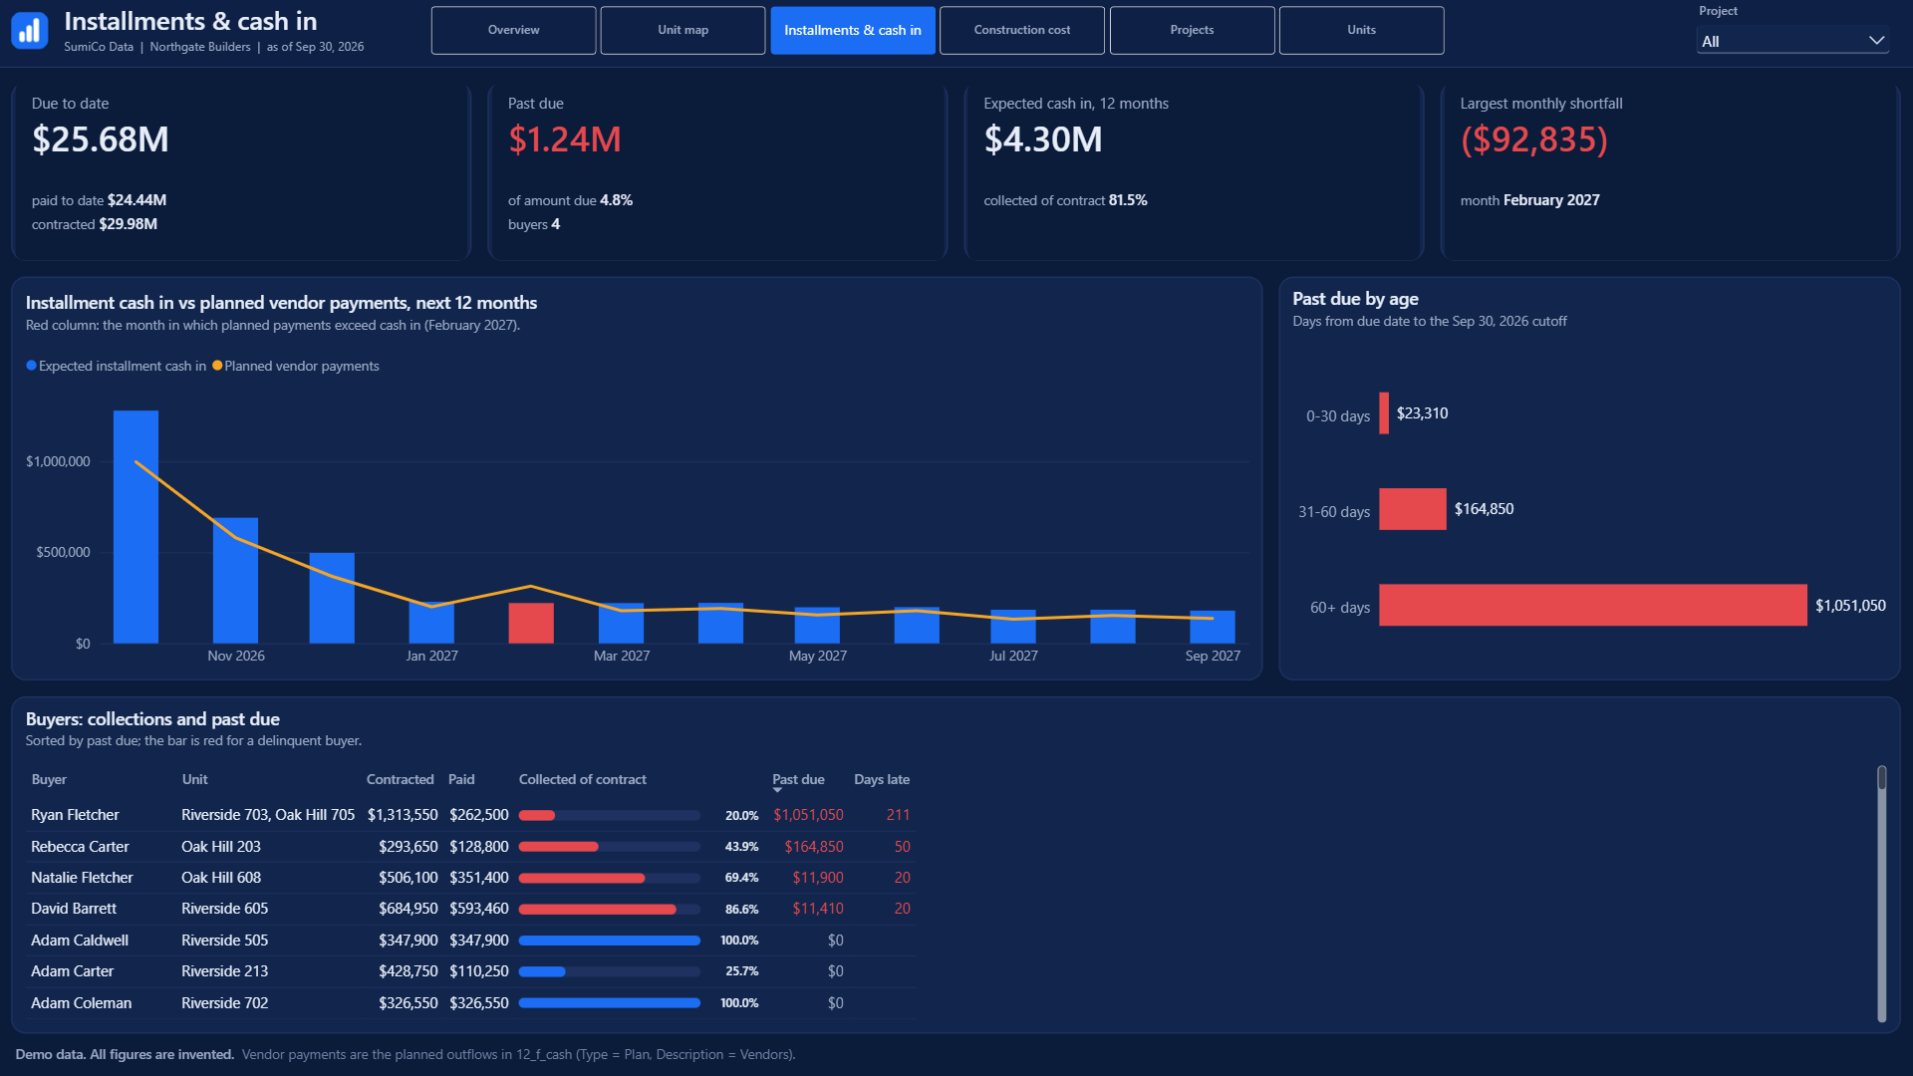Sort table by the Contracted column header
1913x1076 pixels.
point(400,779)
